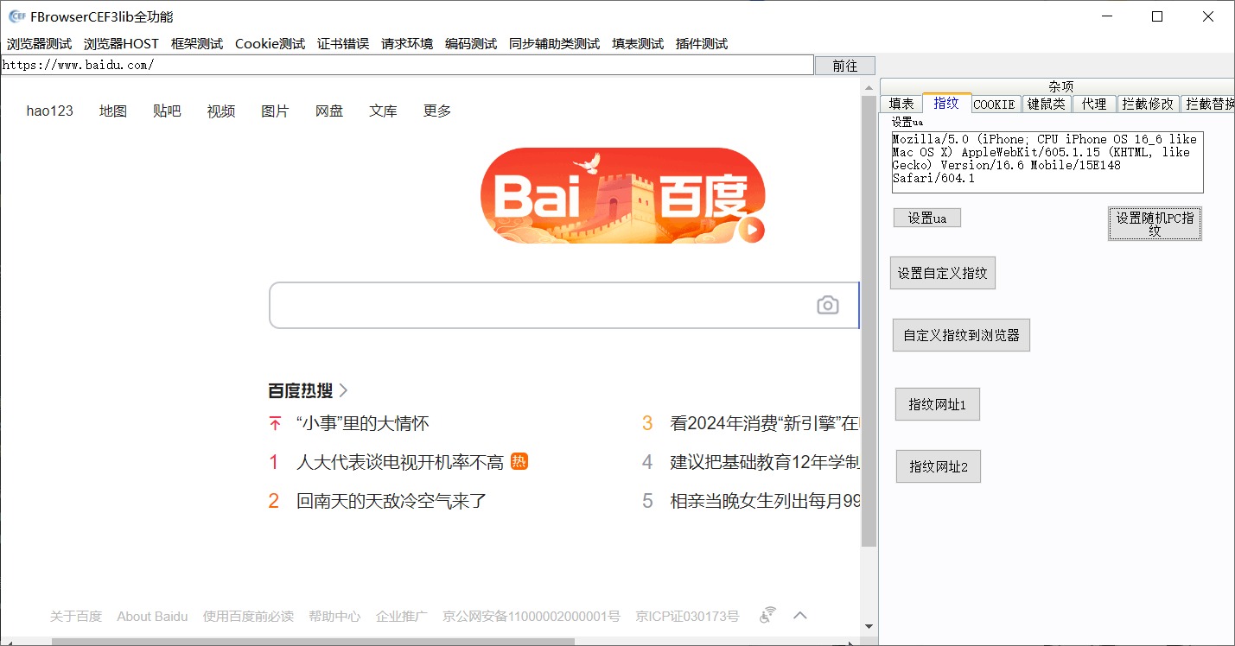Open the 视频 link

(221, 111)
